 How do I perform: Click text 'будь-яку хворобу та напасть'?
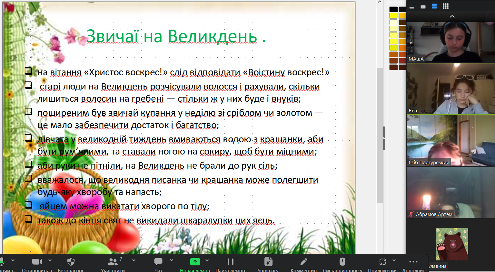click(x=99, y=192)
